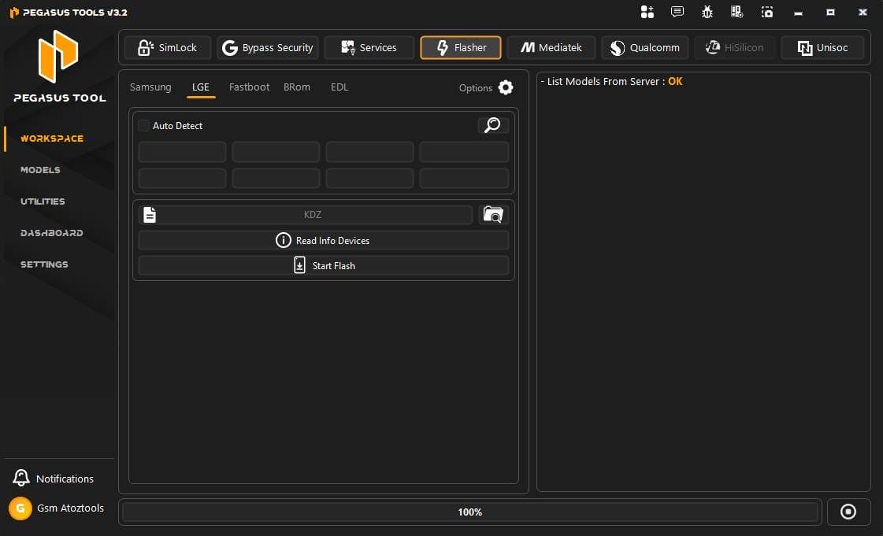Open the Notifications bell
Screen dimensions: 883x536
[x=20, y=478]
